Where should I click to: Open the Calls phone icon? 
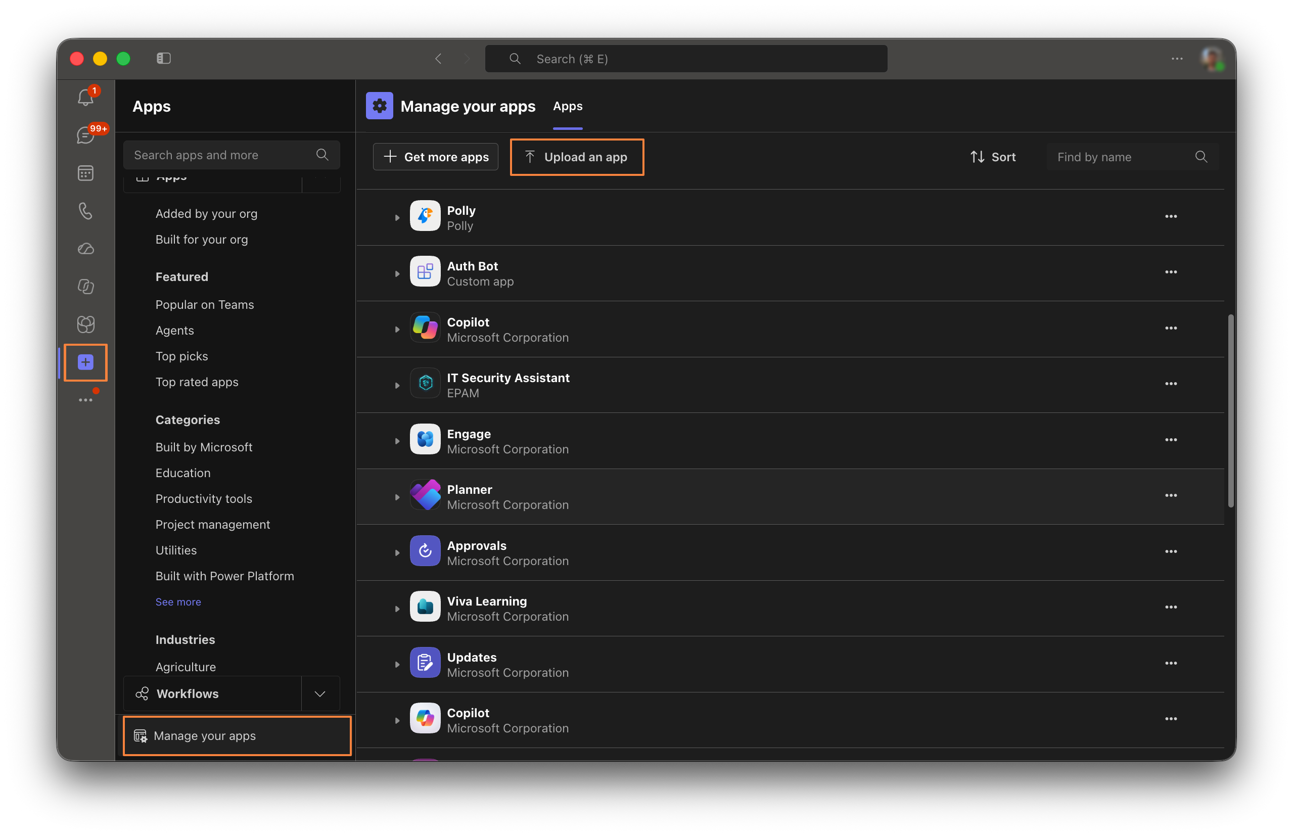pos(85,211)
